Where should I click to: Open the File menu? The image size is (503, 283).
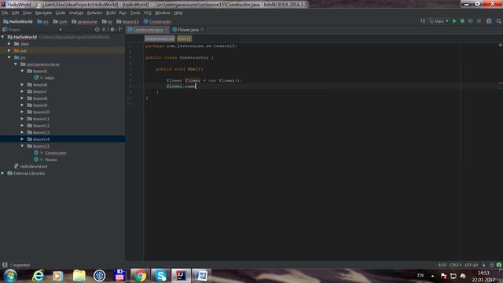click(5, 13)
